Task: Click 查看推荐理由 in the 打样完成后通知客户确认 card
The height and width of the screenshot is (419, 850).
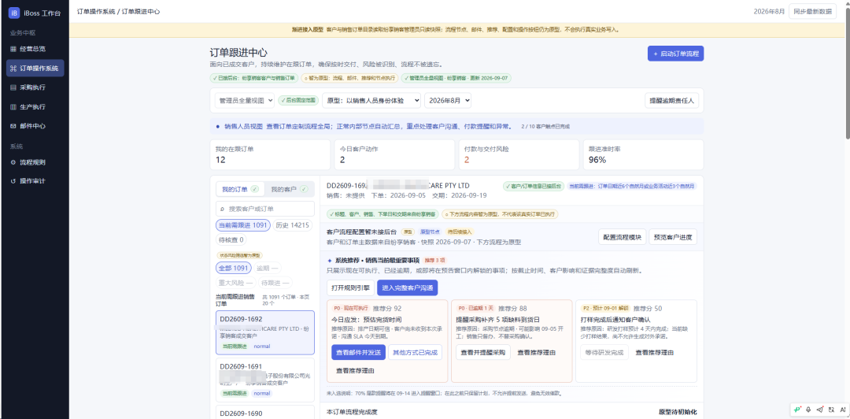Action: coord(654,352)
